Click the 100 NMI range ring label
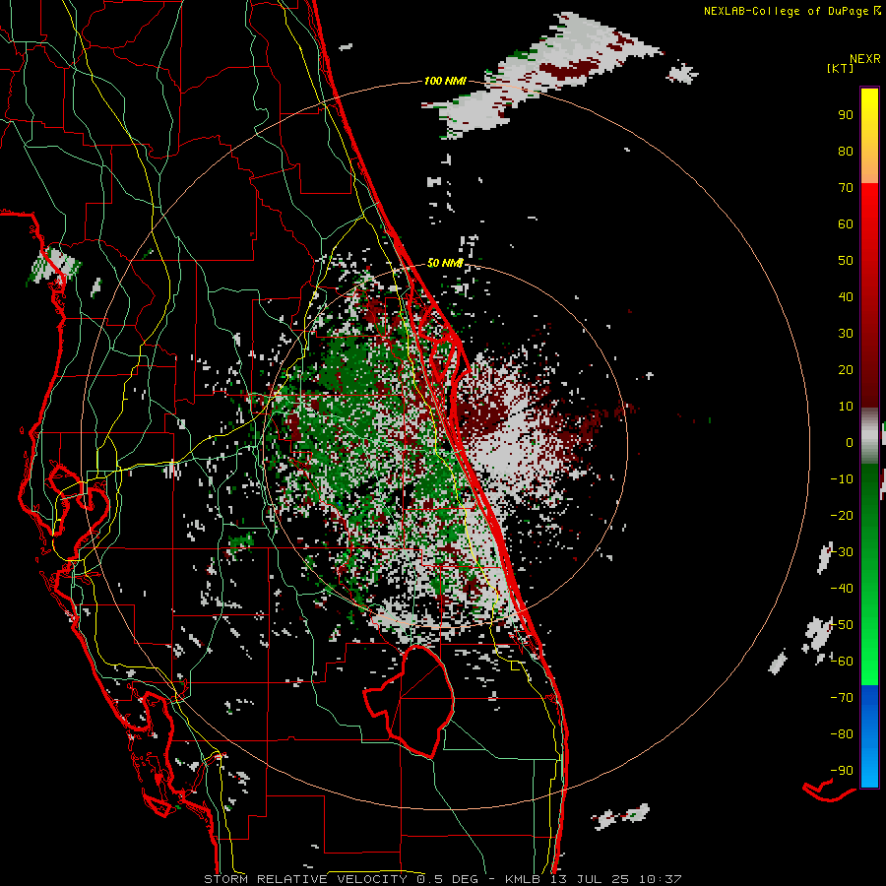This screenshot has width=886, height=886. 445,82
